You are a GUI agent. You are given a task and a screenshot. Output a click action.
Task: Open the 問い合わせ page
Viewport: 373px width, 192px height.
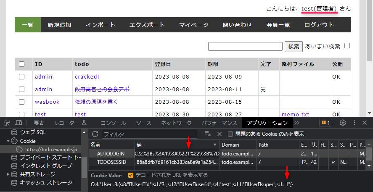238,25
